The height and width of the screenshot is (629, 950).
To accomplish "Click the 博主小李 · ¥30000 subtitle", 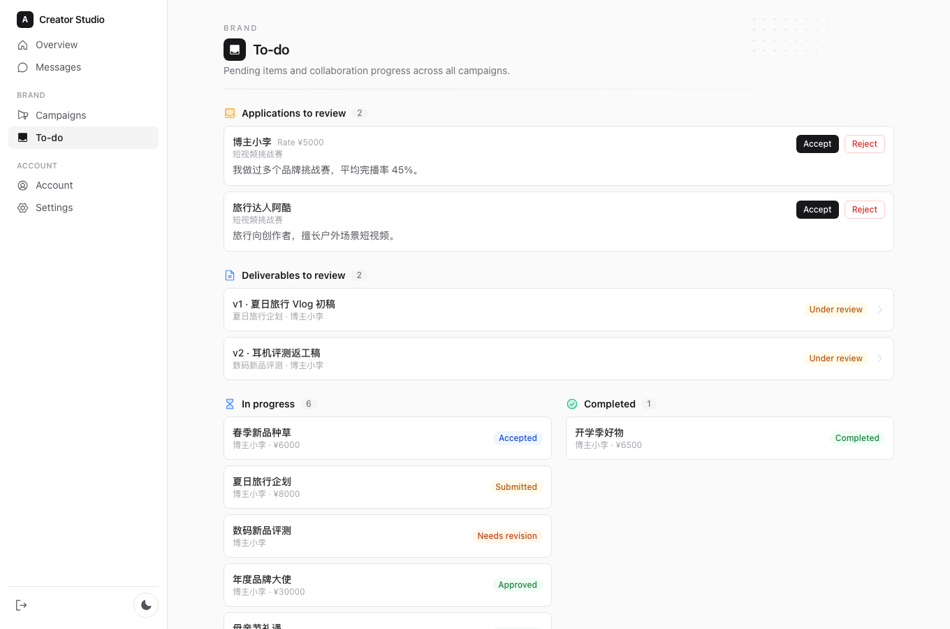I will click(269, 592).
